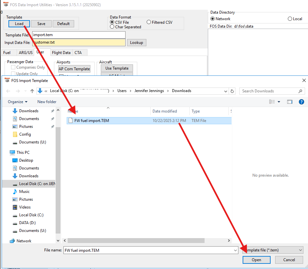Choose Char Separated data format
Viewport: 308px width, 269px height.
tap(112, 27)
